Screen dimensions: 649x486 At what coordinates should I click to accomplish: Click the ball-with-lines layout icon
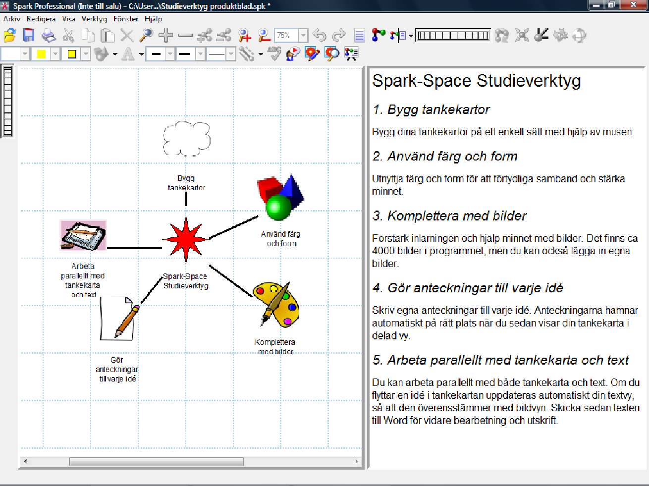click(541, 35)
